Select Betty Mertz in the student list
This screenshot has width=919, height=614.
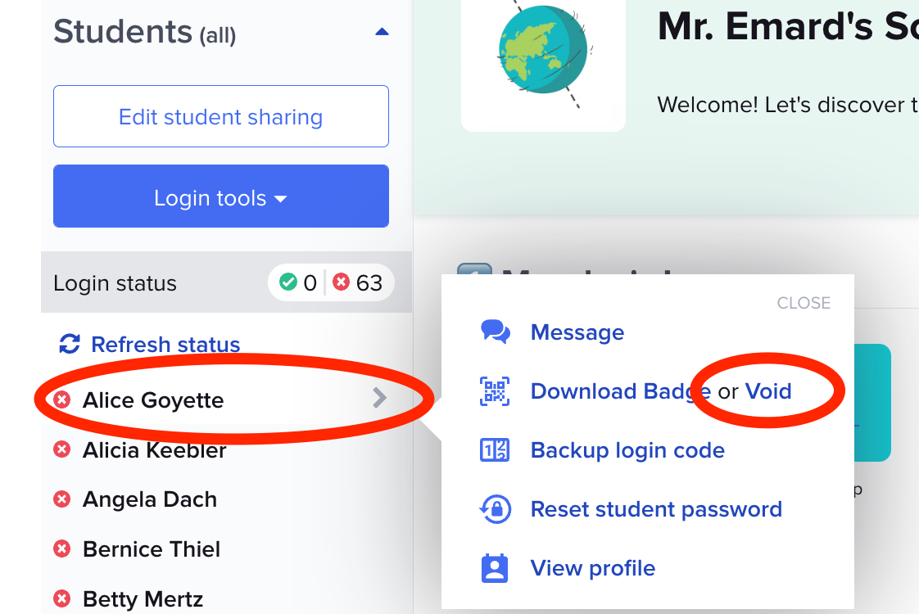click(143, 598)
